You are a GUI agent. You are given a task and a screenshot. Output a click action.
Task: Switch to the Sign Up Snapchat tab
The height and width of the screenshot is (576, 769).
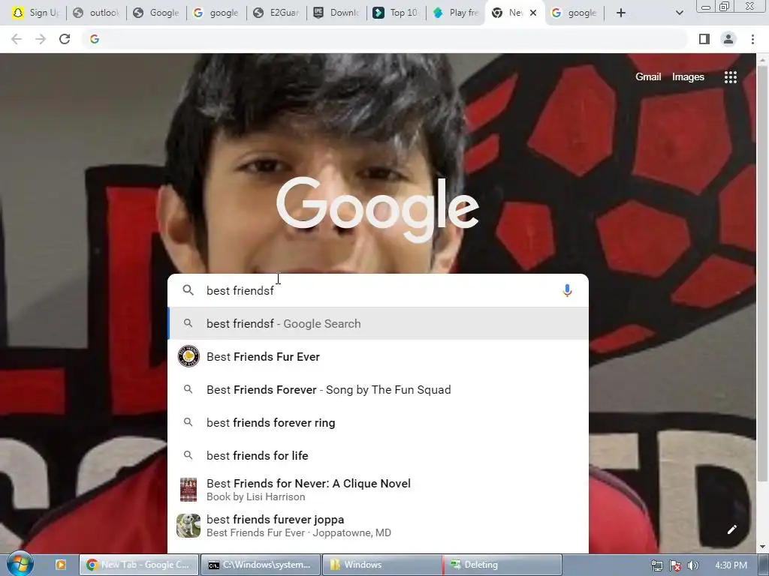pyautogui.click(x=36, y=13)
